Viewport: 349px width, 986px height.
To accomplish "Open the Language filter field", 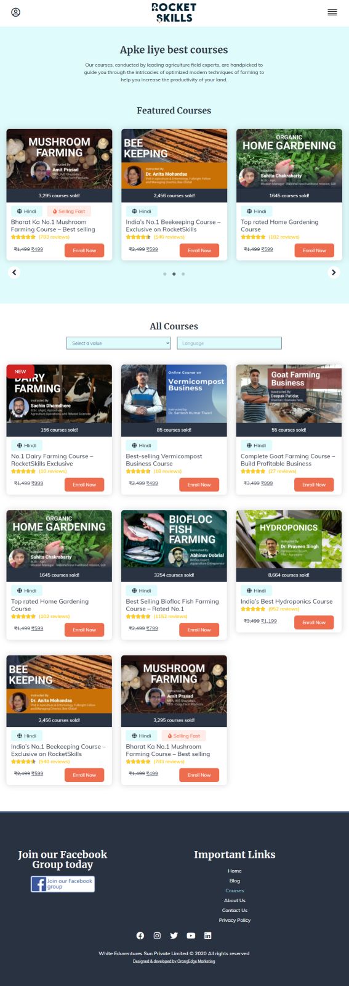I will click(229, 343).
